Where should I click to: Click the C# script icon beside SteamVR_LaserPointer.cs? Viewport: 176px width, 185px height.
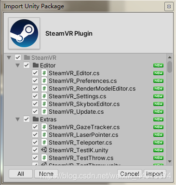point(44,134)
